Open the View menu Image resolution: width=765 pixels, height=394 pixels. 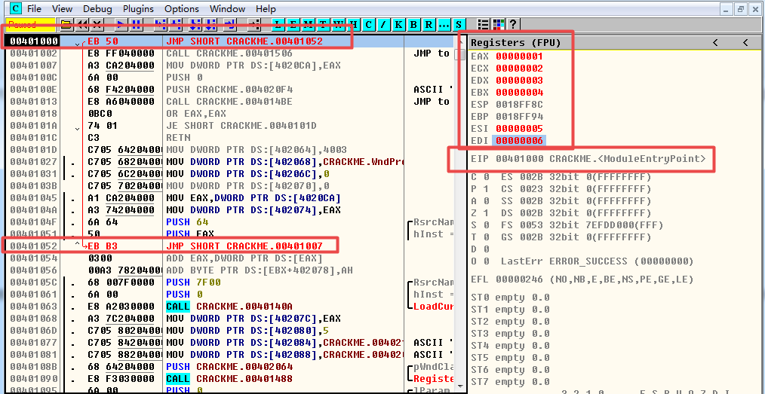(x=62, y=9)
